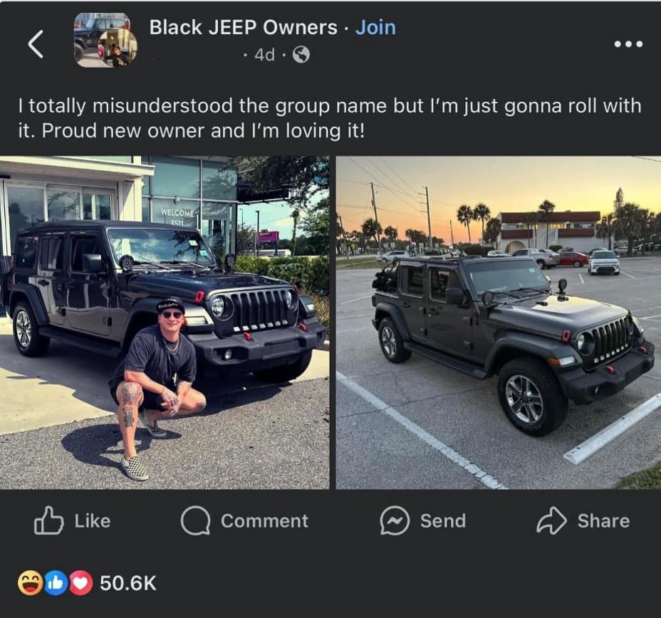View the 50.6K reactions count
The width and height of the screenshot is (661, 618).
[x=128, y=583]
